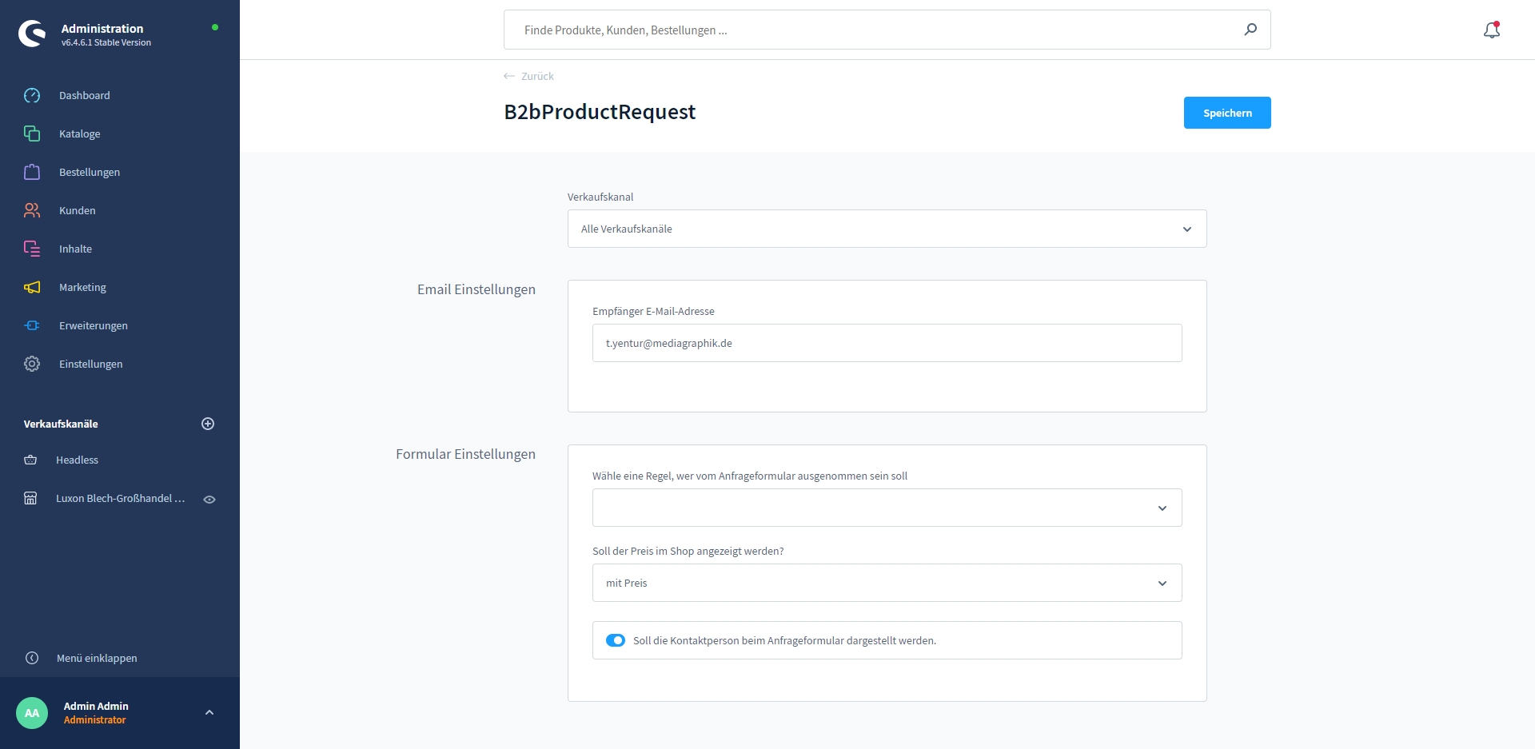Screen dimensions: 1535x749
Task: Go back via the Zurück link
Action: tap(529, 76)
